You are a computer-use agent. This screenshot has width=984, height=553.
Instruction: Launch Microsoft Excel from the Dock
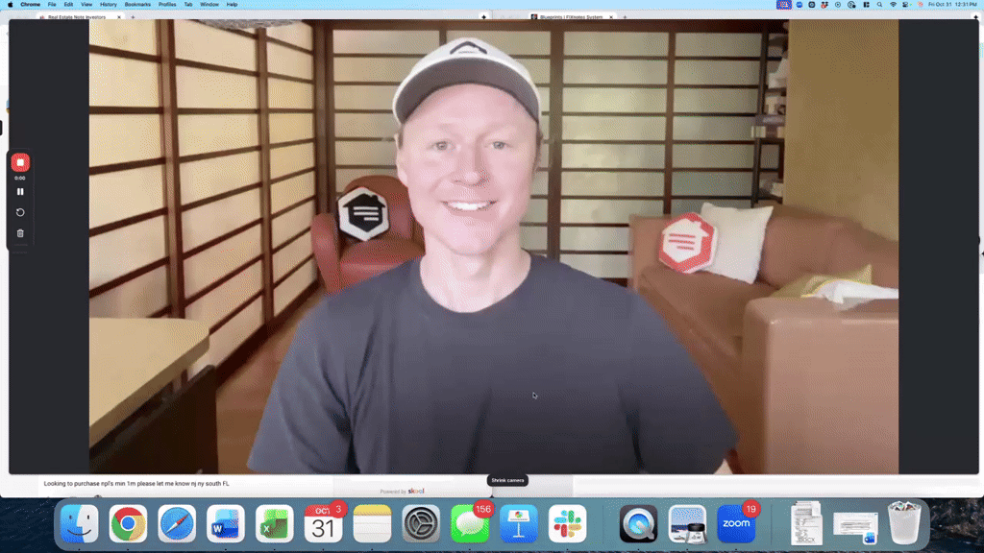pos(274,523)
